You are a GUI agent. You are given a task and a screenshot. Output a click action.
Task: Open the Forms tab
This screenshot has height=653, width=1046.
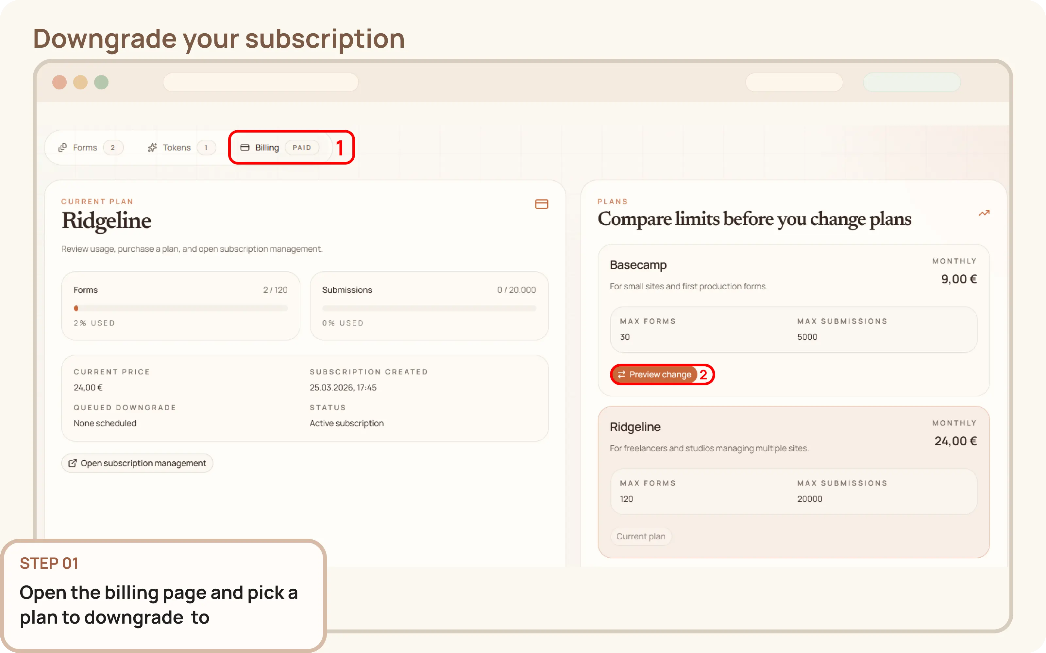click(85, 147)
